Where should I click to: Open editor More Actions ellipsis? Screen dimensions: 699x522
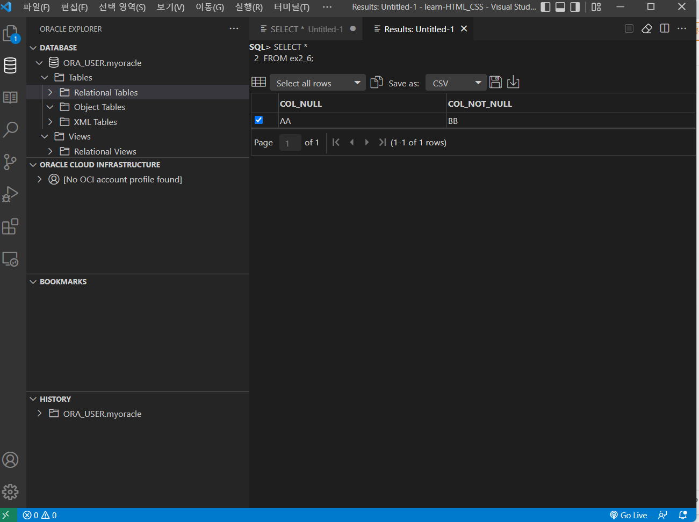pyautogui.click(x=682, y=28)
